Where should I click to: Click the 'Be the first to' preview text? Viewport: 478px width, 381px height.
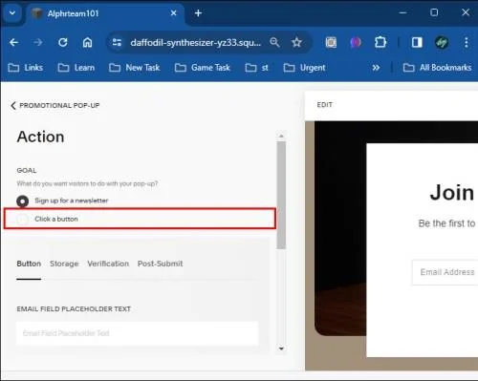[x=446, y=223]
